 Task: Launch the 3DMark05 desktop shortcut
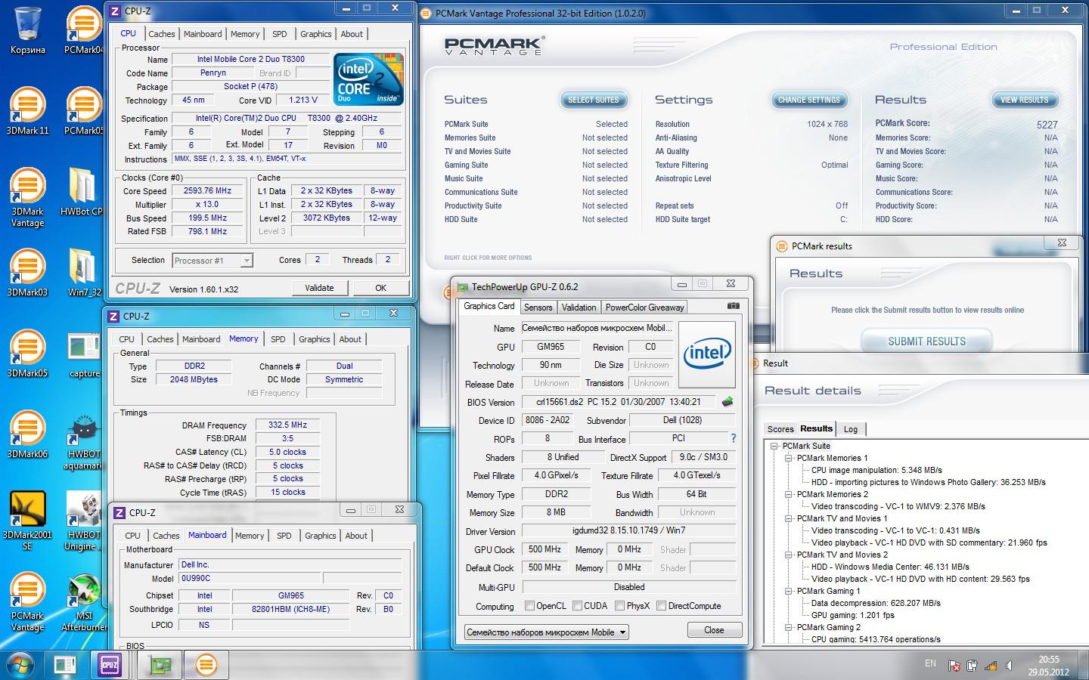click(x=27, y=354)
